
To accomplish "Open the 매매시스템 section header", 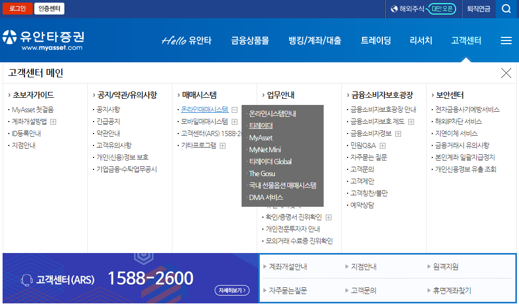I will (x=199, y=95).
